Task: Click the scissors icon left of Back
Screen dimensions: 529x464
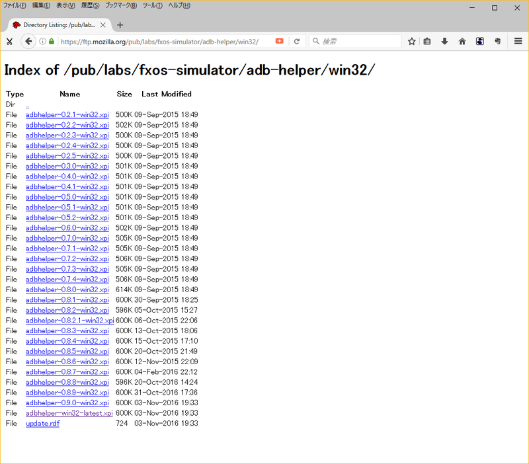Action: [9, 42]
